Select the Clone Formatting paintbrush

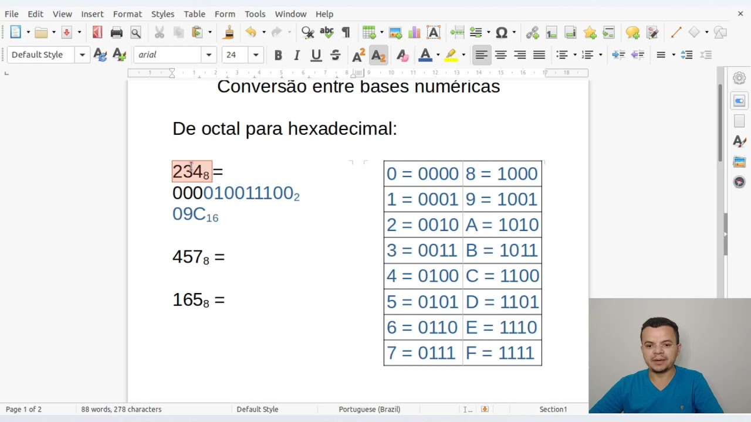229,32
